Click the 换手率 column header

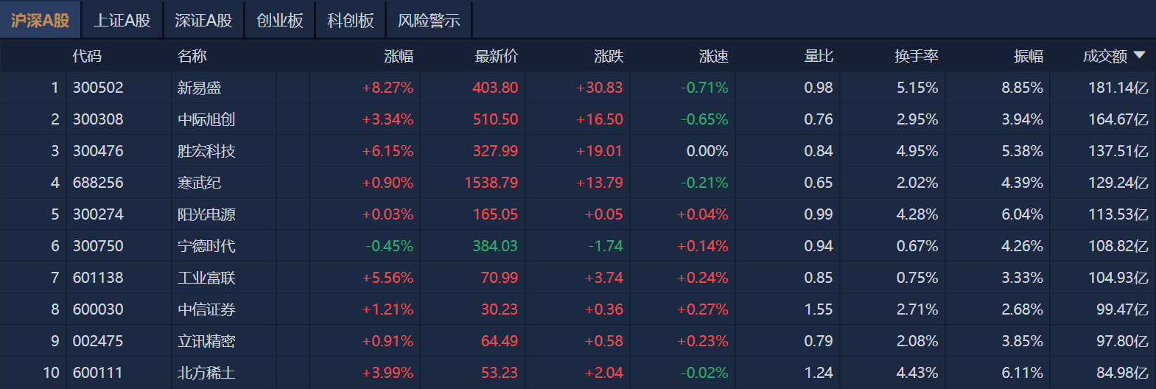[916, 56]
